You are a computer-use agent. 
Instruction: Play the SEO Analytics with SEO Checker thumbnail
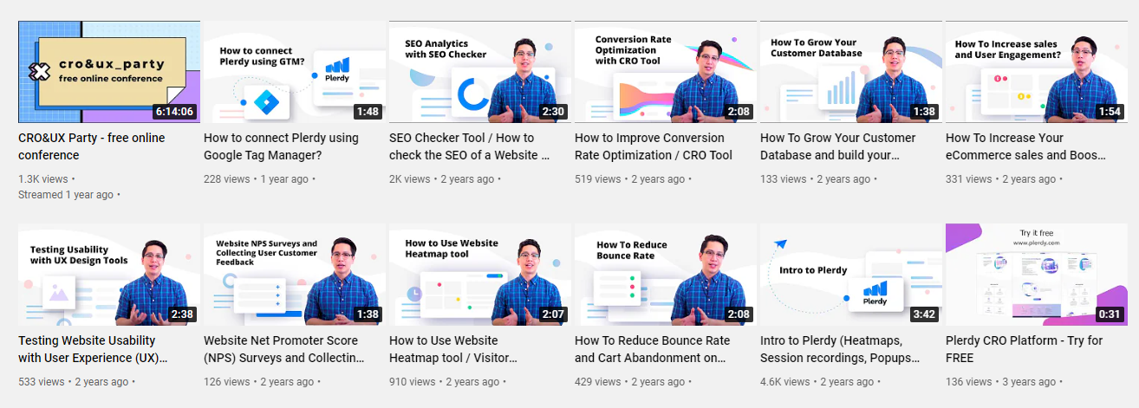[480, 72]
